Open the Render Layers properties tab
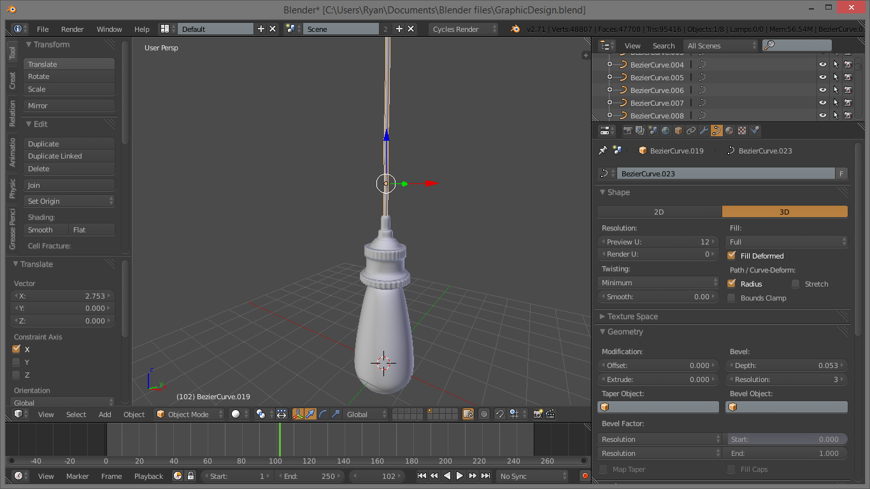Viewport: 870px width, 489px height. pyautogui.click(x=640, y=131)
